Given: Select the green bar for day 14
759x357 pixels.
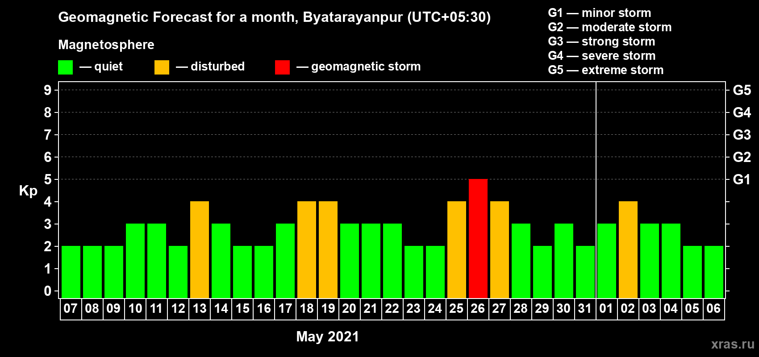Looking at the screenshot, I should [221, 261].
